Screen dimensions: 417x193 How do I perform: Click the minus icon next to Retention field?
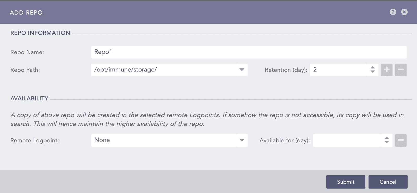coord(401,70)
